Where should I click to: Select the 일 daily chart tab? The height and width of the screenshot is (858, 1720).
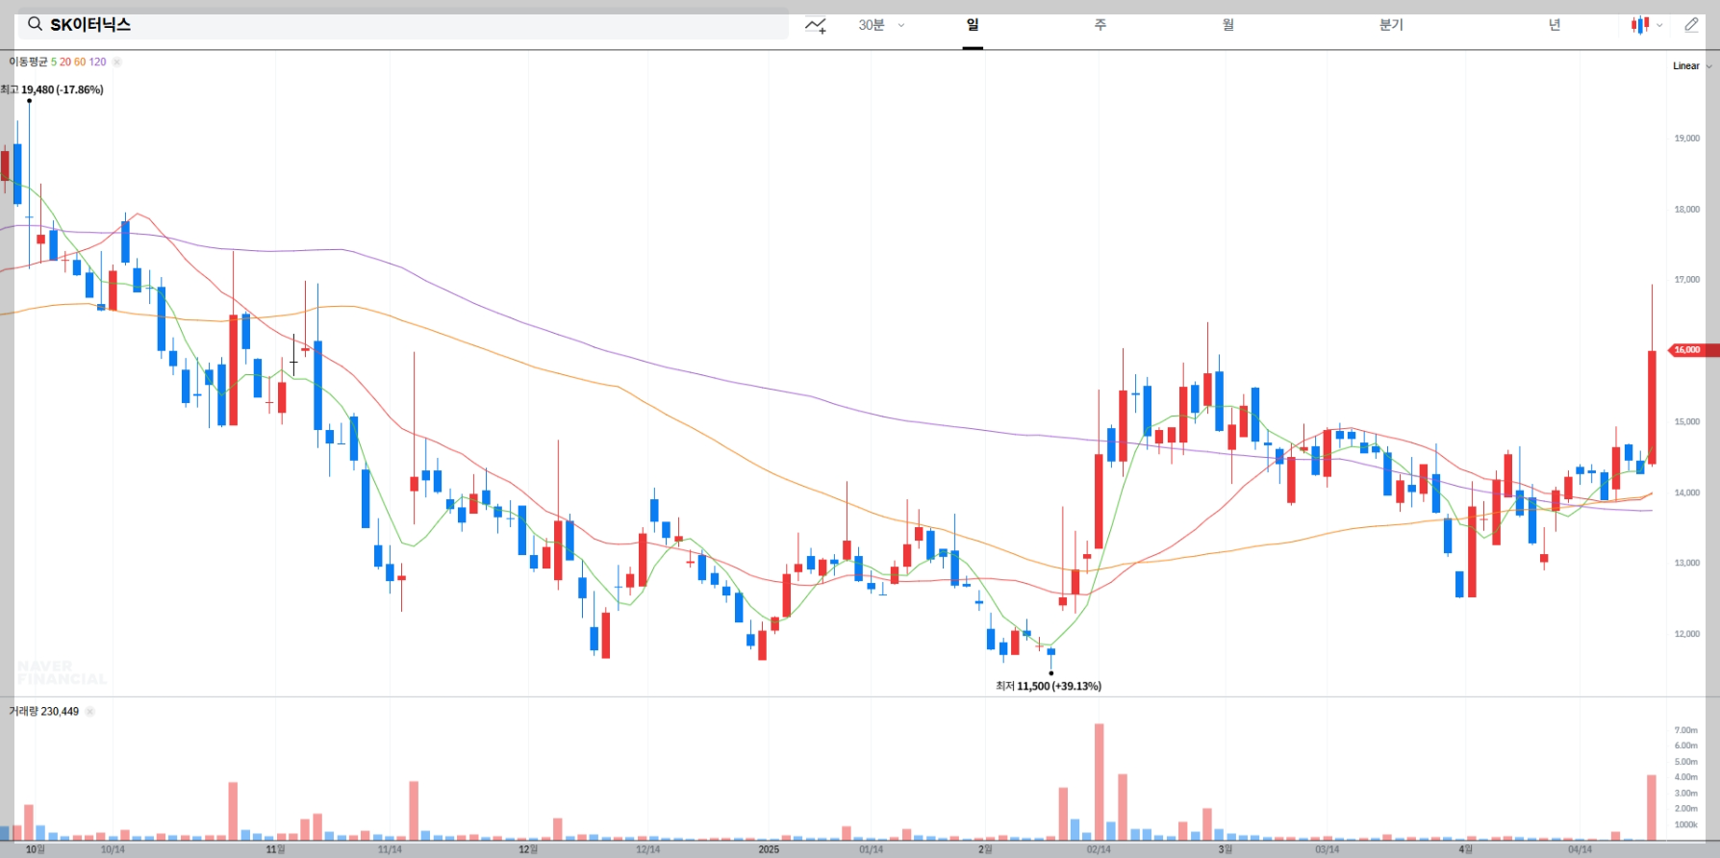973,25
